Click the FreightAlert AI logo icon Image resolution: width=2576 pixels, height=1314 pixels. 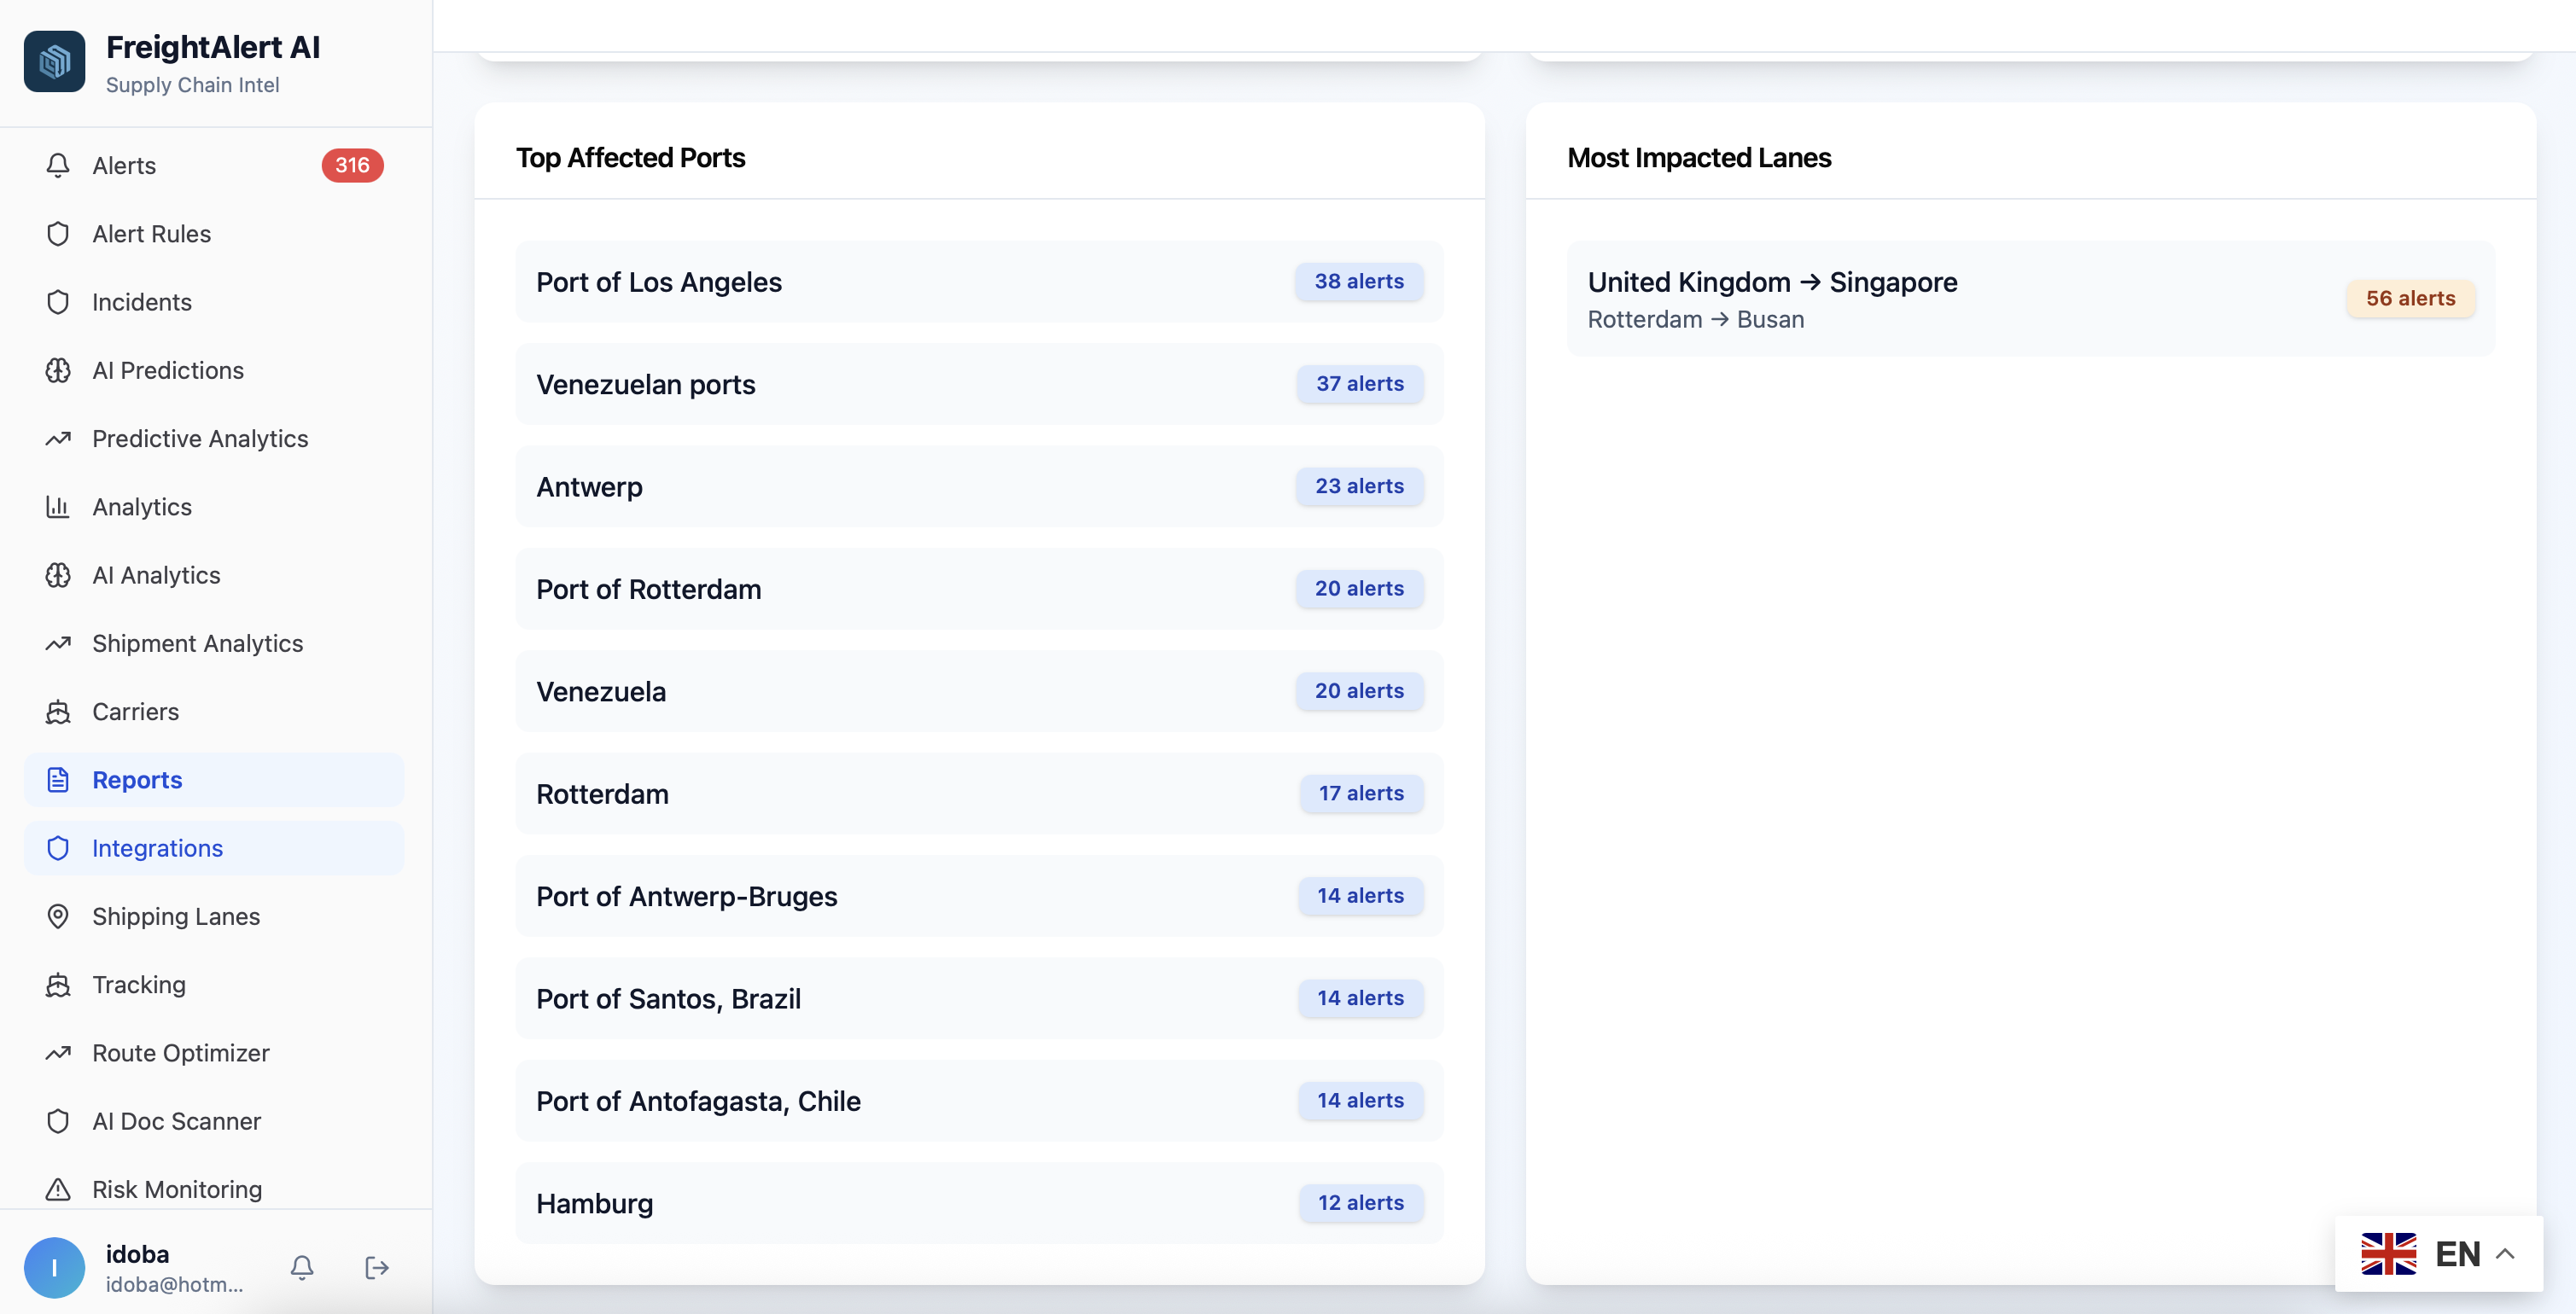[x=54, y=62]
